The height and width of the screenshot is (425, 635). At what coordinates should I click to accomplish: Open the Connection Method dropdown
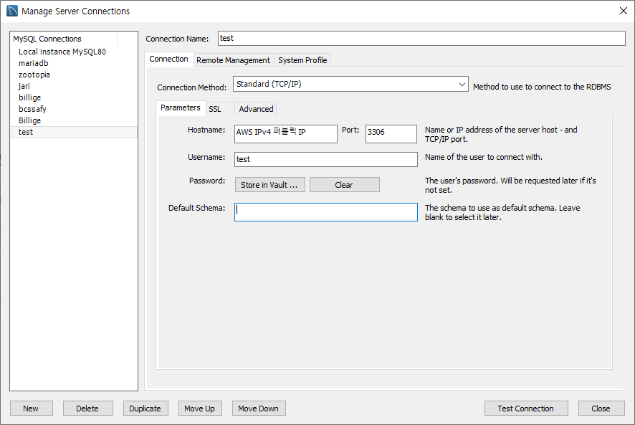click(x=350, y=85)
